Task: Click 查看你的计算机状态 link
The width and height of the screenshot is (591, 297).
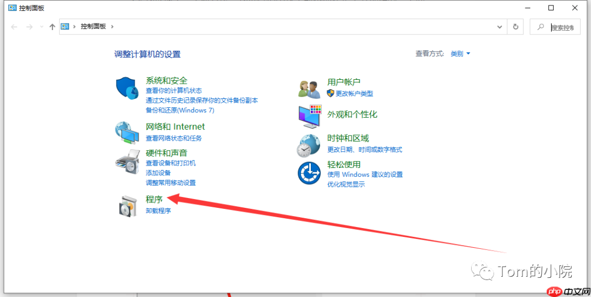Action: (174, 91)
